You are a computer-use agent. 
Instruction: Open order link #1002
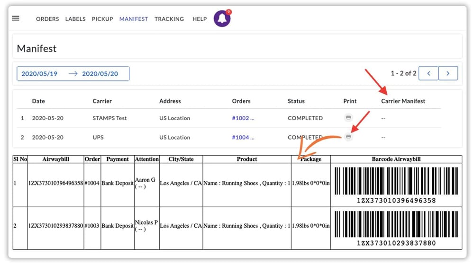(243, 118)
